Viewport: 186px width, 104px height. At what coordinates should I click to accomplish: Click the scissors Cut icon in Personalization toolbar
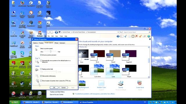coord(126,36)
